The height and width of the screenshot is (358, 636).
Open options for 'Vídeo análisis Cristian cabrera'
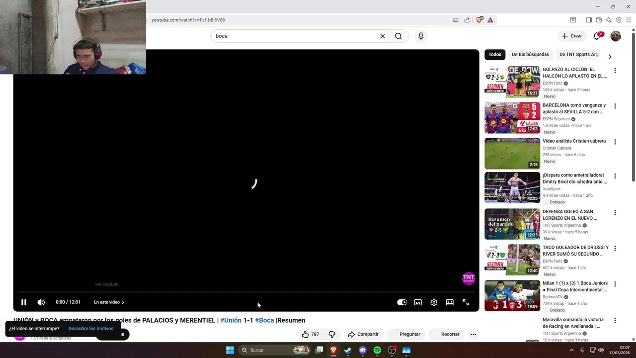point(615,142)
